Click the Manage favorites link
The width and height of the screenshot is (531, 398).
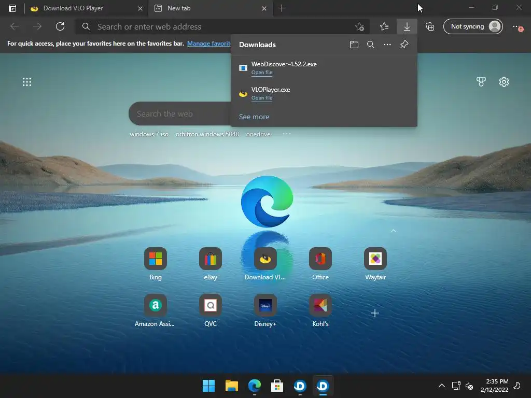pyautogui.click(x=209, y=44)
